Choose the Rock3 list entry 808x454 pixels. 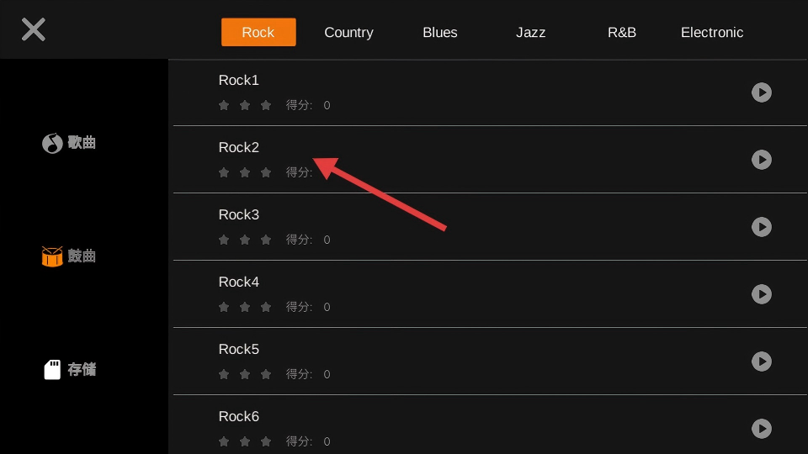pos(239,215)
